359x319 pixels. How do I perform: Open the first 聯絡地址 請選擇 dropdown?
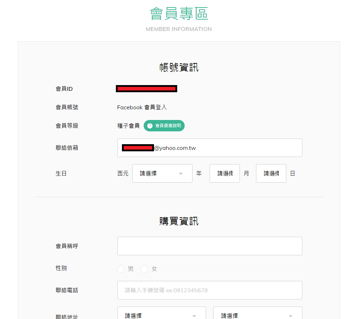161,313
